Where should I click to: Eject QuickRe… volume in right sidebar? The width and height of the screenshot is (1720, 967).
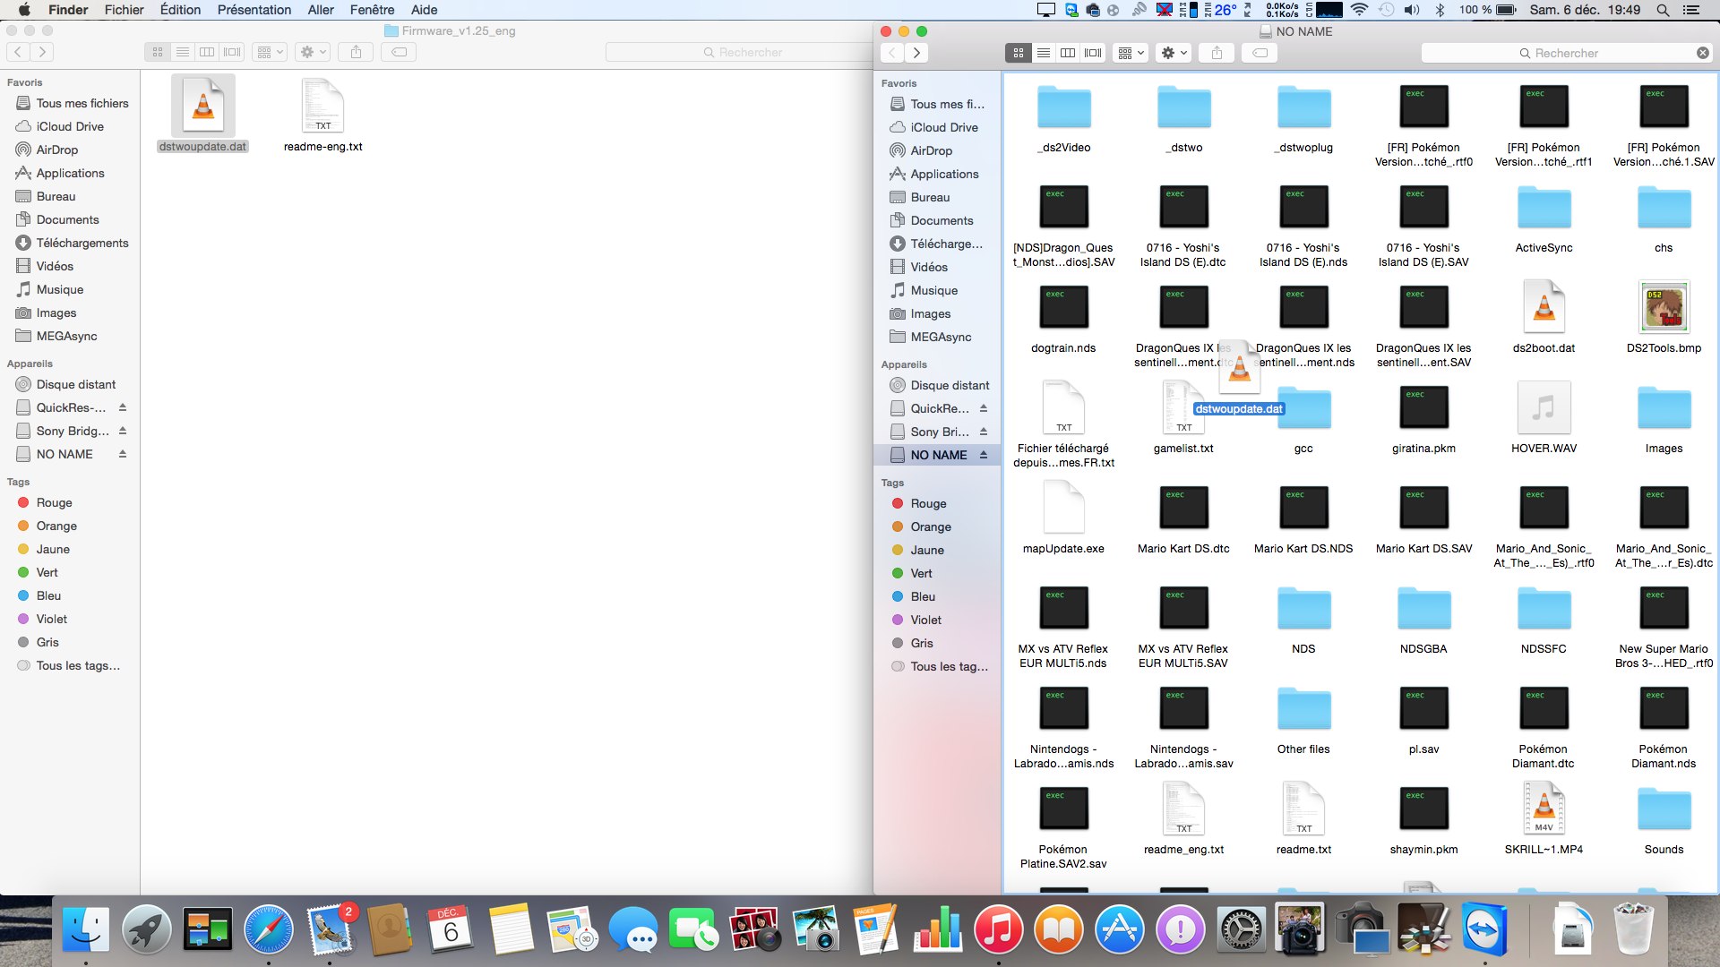coord(983,408)
